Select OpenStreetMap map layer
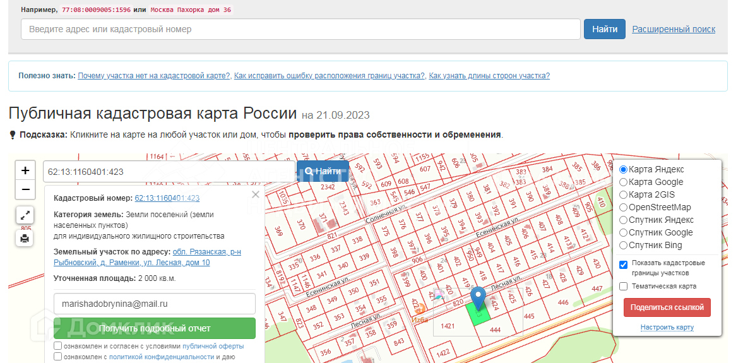Screen dimensions: 755x363 (623, 208)
